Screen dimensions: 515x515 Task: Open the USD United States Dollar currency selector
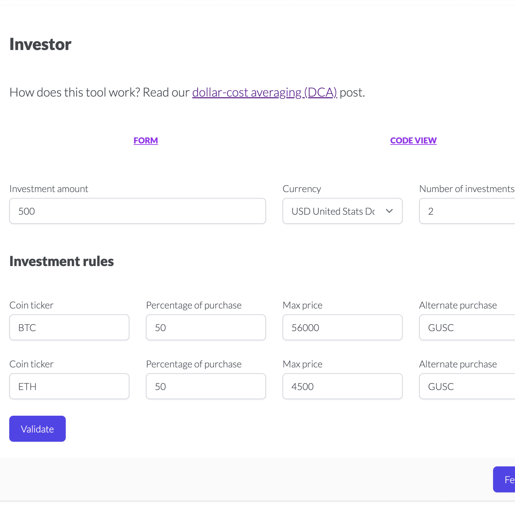pyautogui.click(x=342, y=211)
